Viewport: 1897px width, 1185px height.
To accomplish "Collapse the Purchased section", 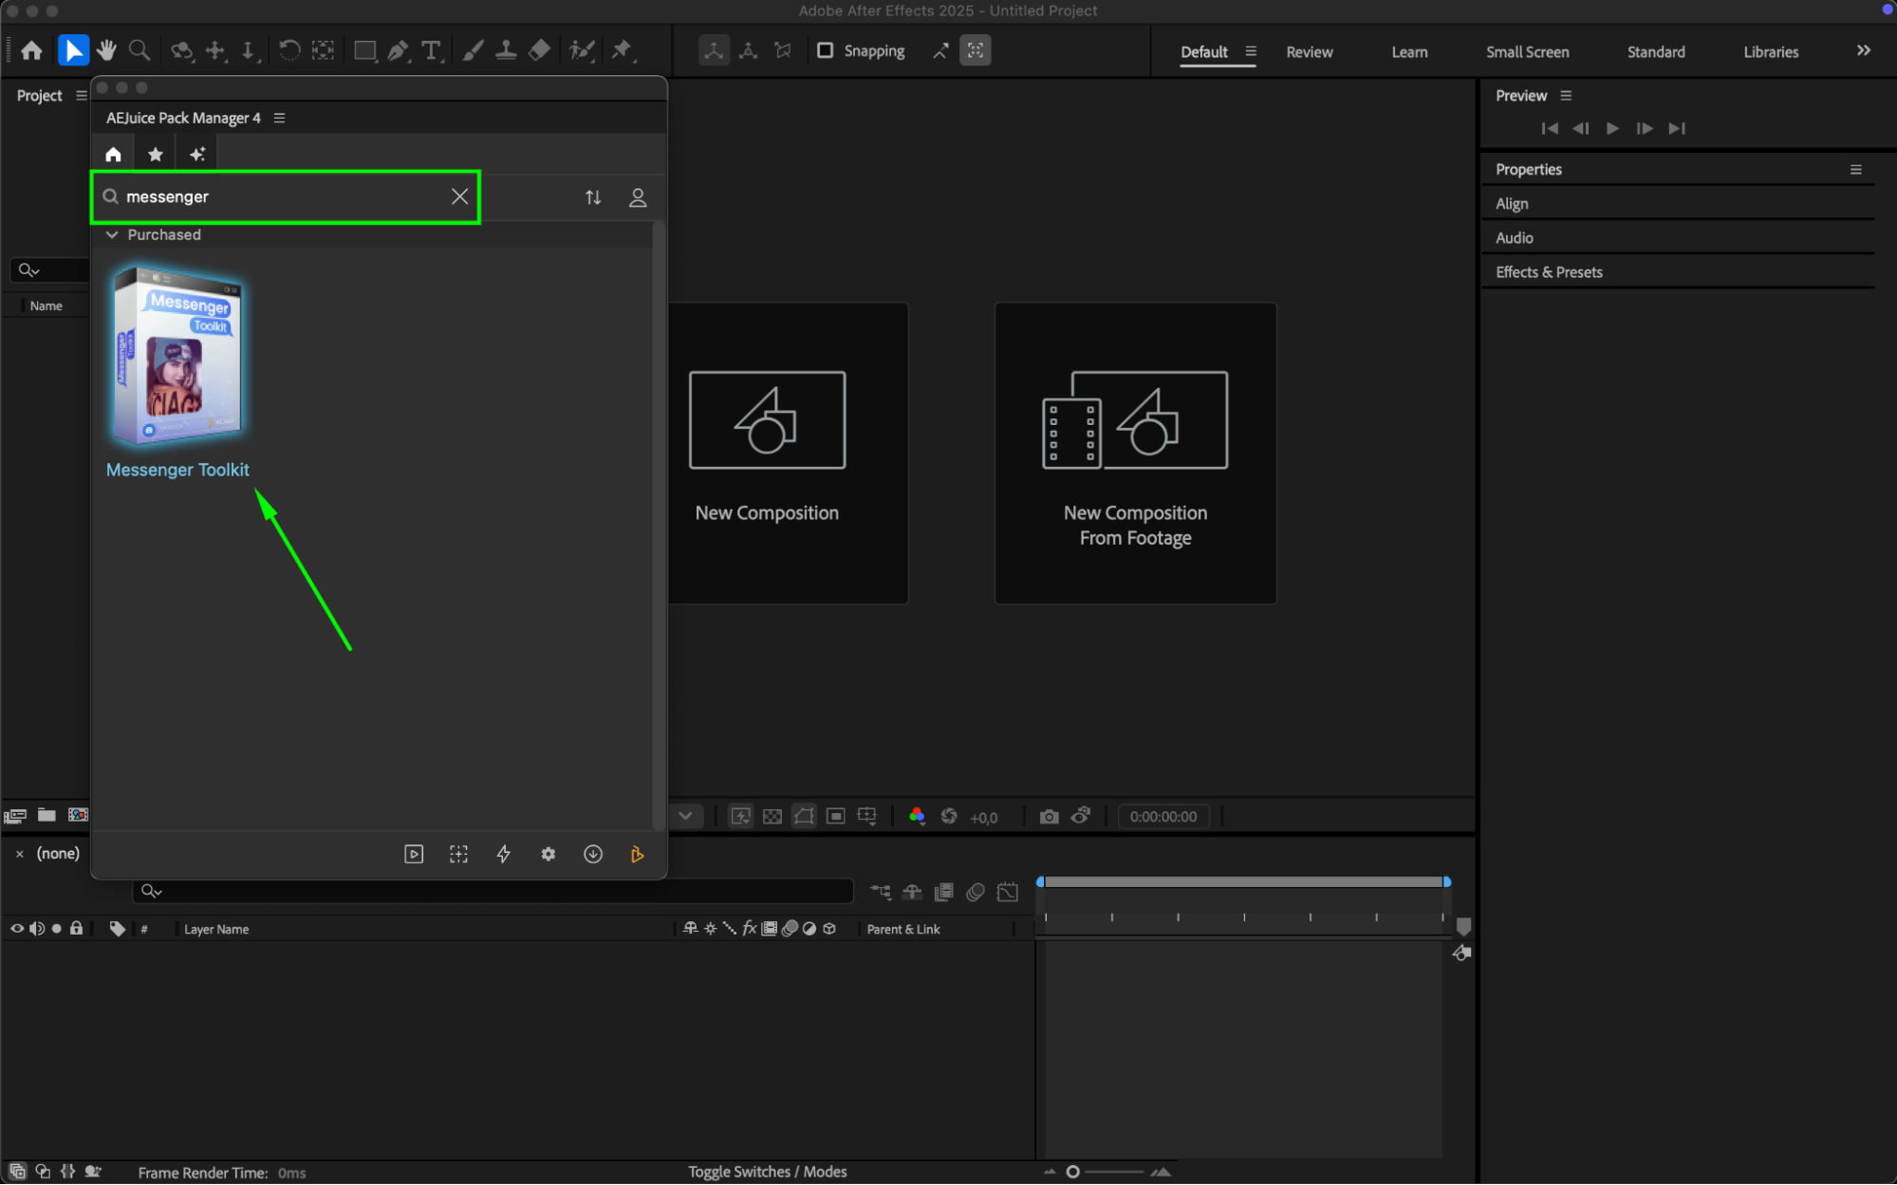I will pos(112,234).
